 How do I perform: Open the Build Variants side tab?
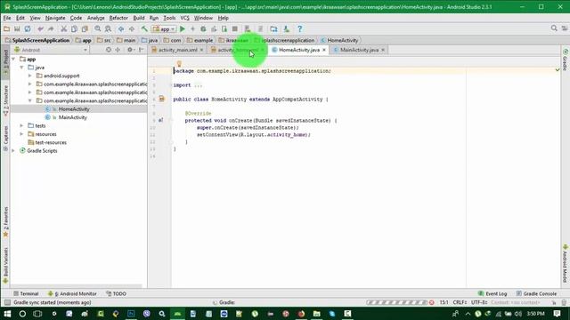pyautogui.click(x=5, y=266)
